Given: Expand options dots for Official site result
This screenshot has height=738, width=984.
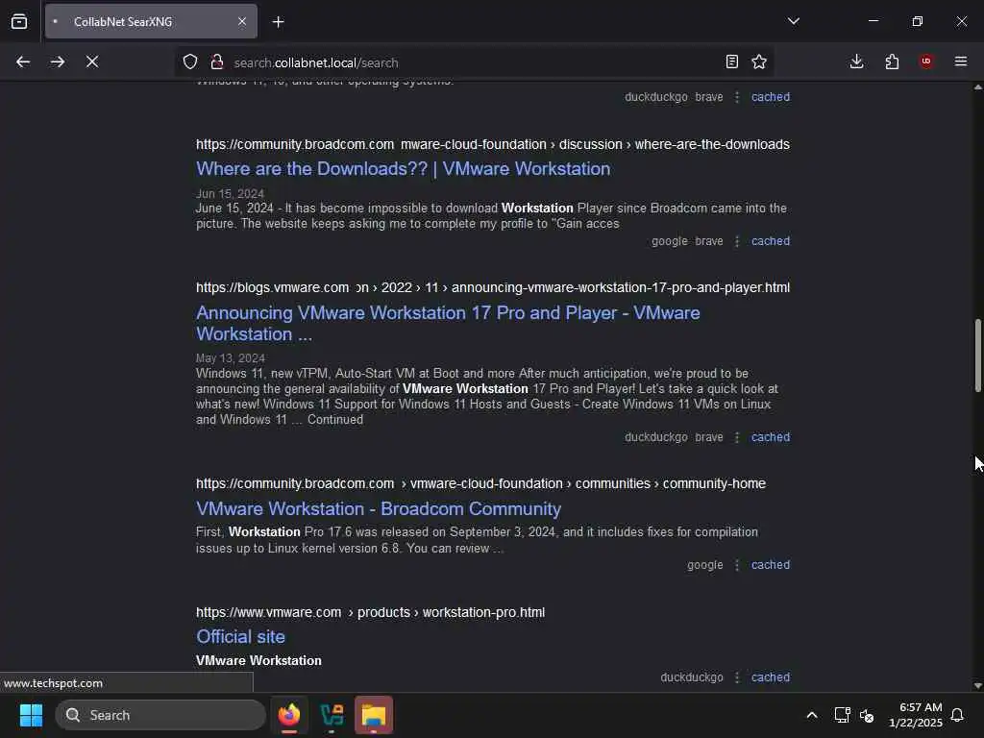Looking at the screenshot, I should pyautogui.click(x=737, y=677).
